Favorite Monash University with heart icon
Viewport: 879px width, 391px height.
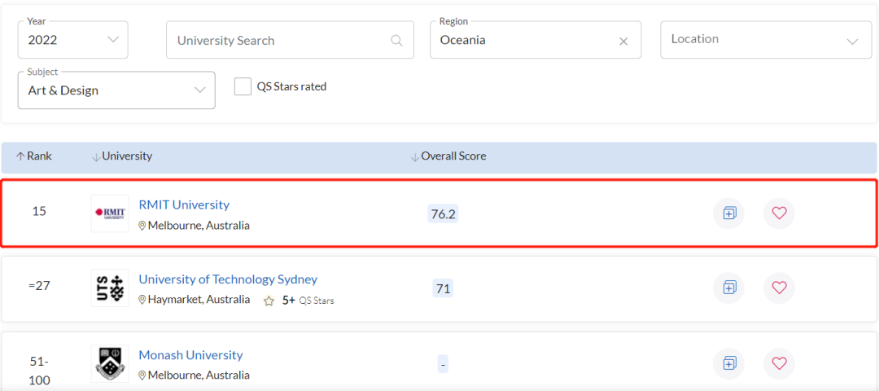(779, 363)
